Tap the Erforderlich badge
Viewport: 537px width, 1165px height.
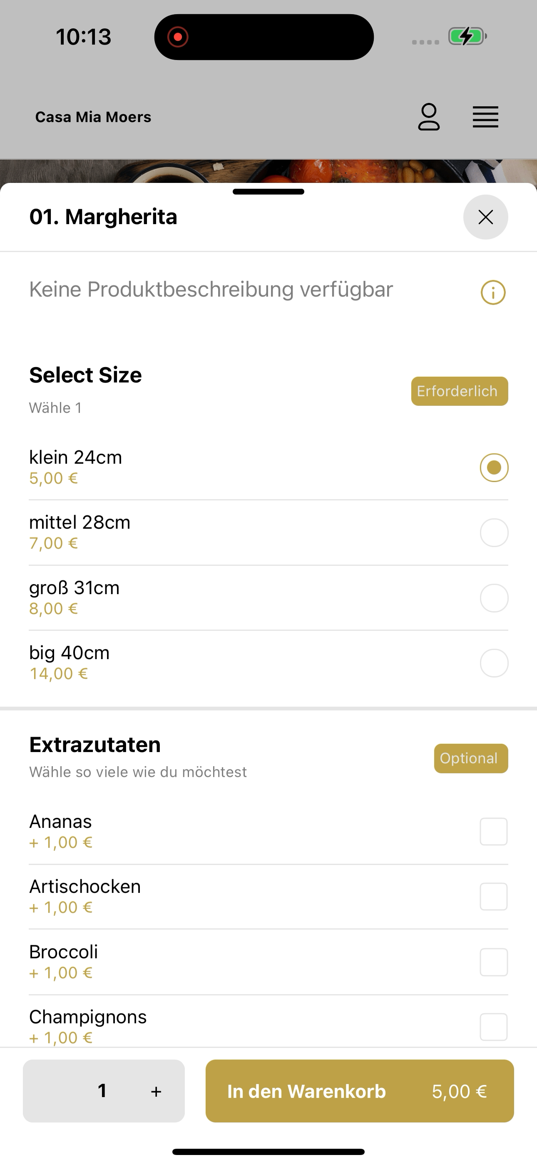coord(460,391)
